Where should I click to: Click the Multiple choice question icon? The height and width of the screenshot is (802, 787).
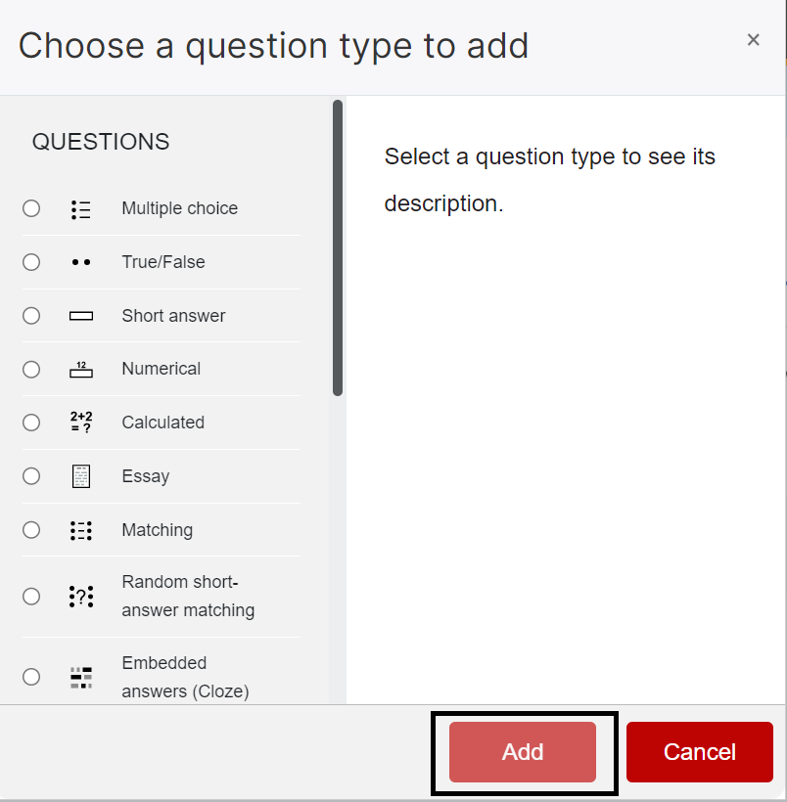click(81, 209)
